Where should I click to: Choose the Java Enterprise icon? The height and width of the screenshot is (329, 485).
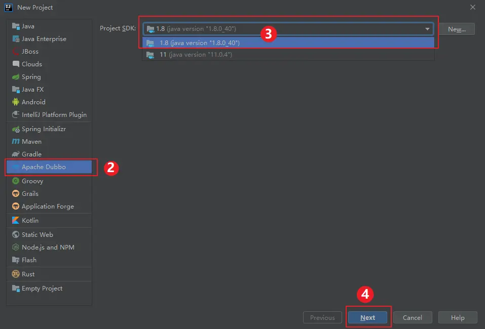(x=16, y=39)
